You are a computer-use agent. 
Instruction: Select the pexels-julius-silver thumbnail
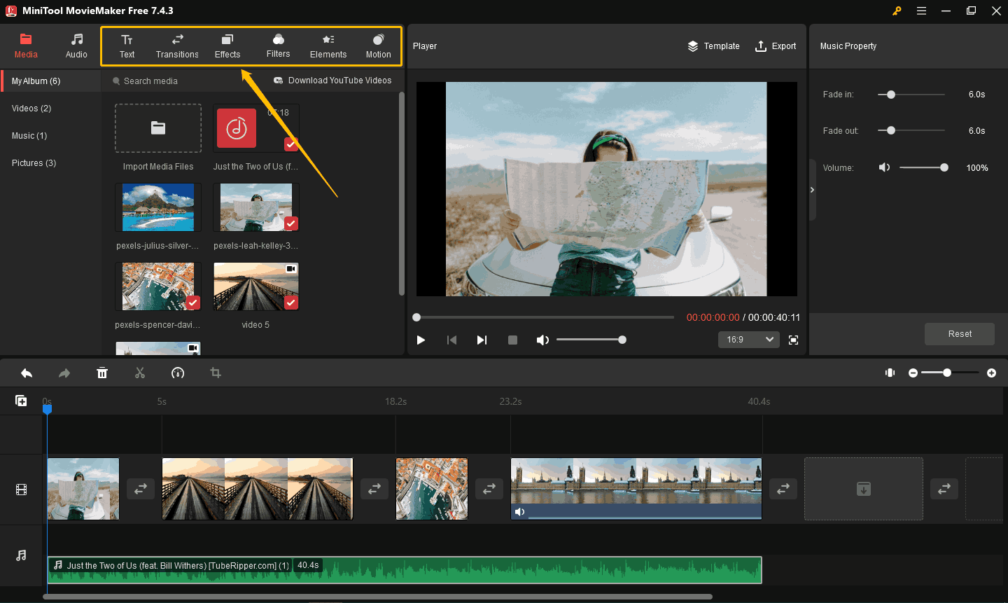(x=158, y=207)
